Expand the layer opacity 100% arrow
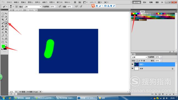The image size is (178, 100). pyautogui.click(x=161, y=57)
